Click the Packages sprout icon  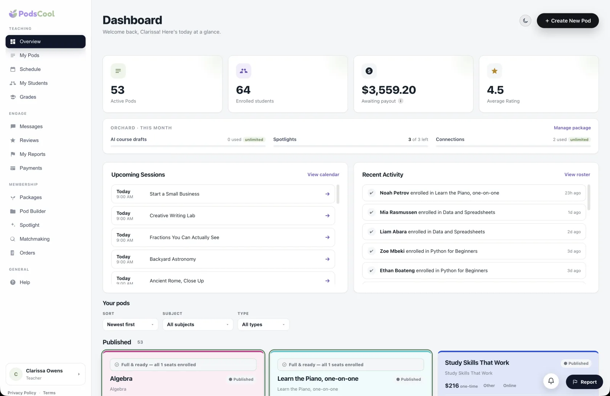[13, 197]
